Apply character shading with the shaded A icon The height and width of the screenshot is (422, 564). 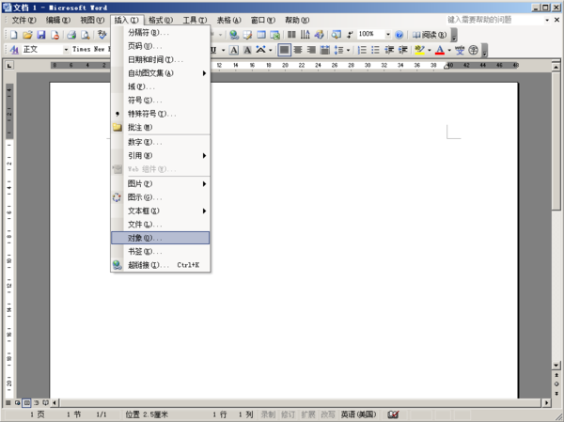point(247,50)
